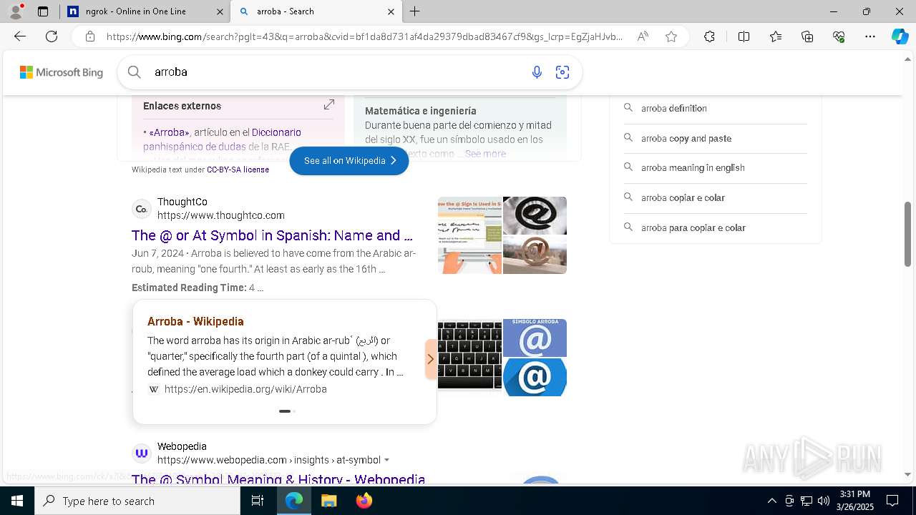The width and height of the screenshot is (916, 515).
Task: Click the «Arroba» Wikipedia link
Action: [169, 132]
